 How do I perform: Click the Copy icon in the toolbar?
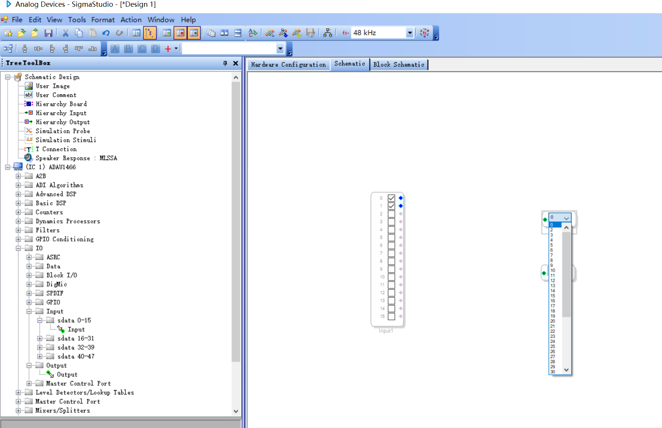(x=79, y=33)
